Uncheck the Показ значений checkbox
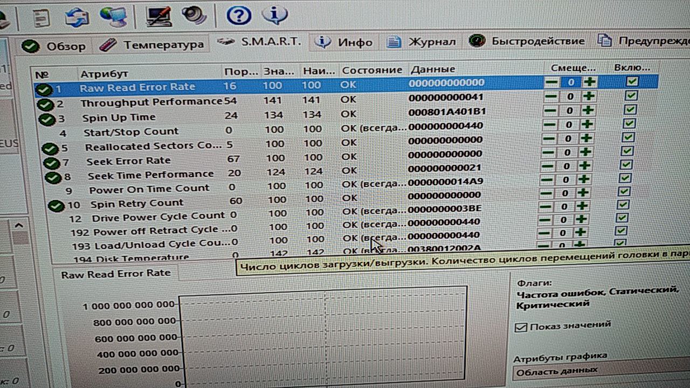 (x=521, y=327)
